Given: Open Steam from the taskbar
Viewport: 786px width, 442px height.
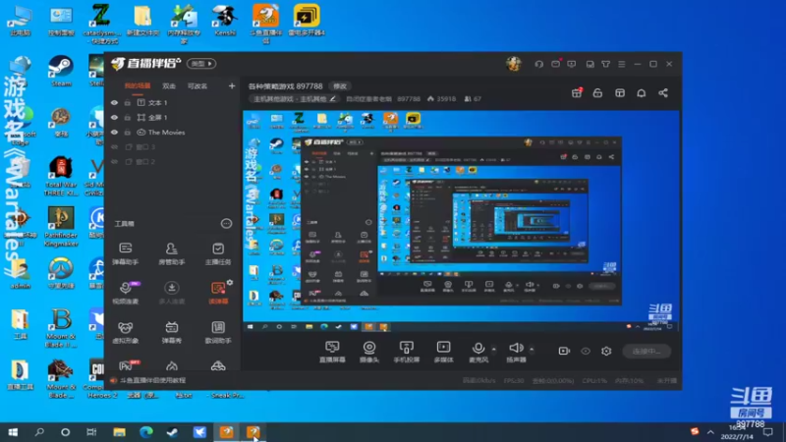Looking at the screenshot, I should (173, 432).
